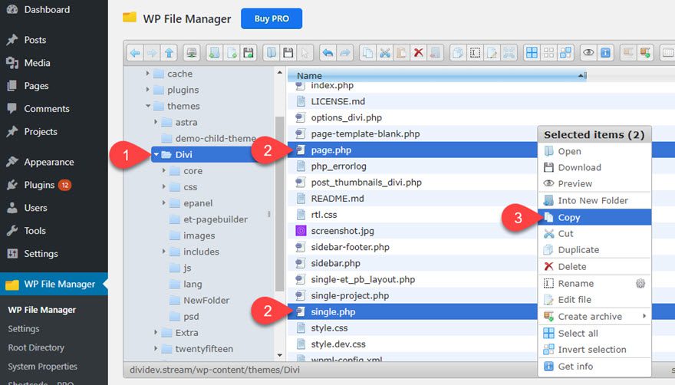Viewport: 675px width, 385px height.
Task: Choose Duplicate from the context menu
Action: tap(594, 250)
